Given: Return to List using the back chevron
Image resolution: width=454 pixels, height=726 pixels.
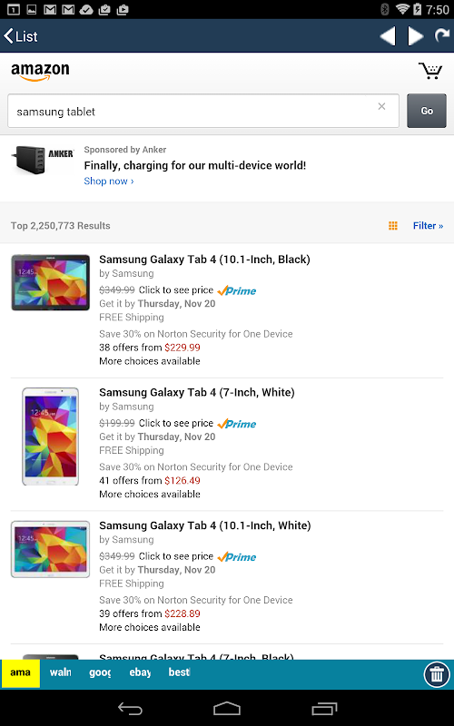Looking at the screenshot, I should (x=20, y=36).
